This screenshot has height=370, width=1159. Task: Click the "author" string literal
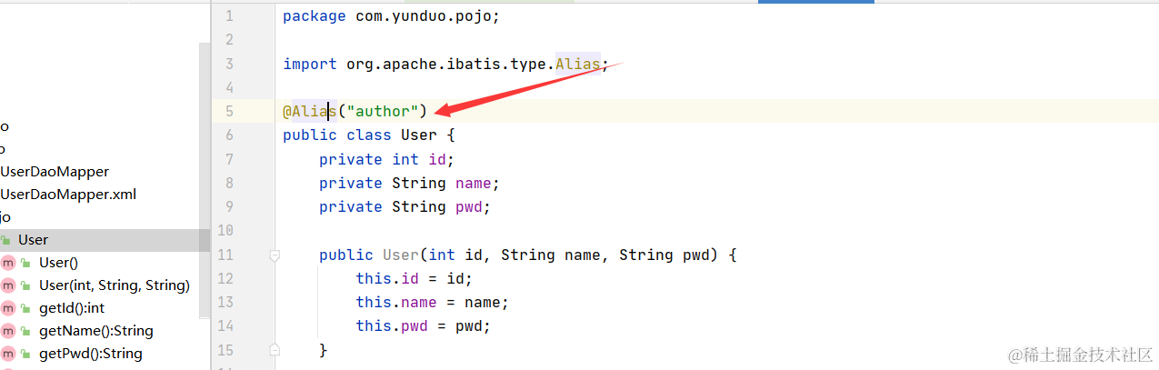(x=382, y=111)
